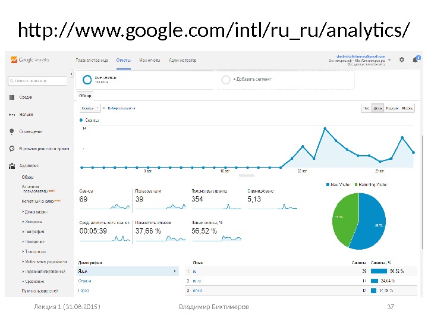Open the Пути пользователей sidebar item
The height and width of the screenshot is (321, 428).
(x=40, y=291)
